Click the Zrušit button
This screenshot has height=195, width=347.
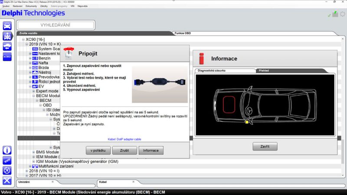point(124,150)
